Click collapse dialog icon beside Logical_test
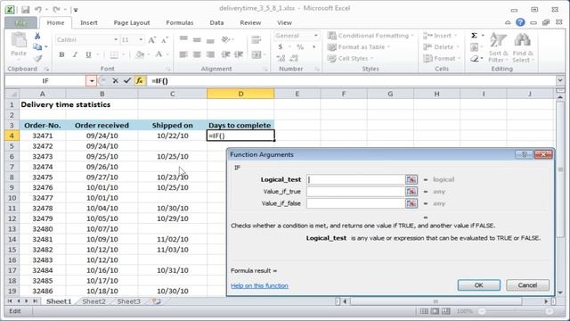This screenshot has height=321, width=570. [411, 179]
